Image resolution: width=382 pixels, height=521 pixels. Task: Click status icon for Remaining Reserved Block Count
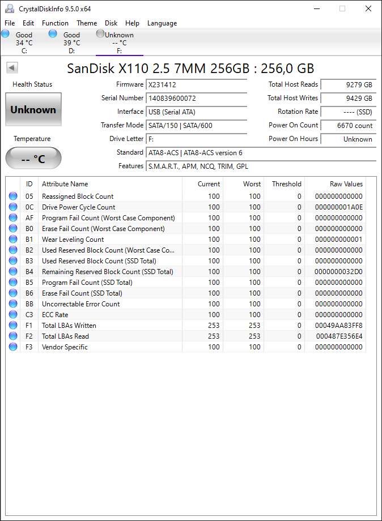(x=13, y=271)
